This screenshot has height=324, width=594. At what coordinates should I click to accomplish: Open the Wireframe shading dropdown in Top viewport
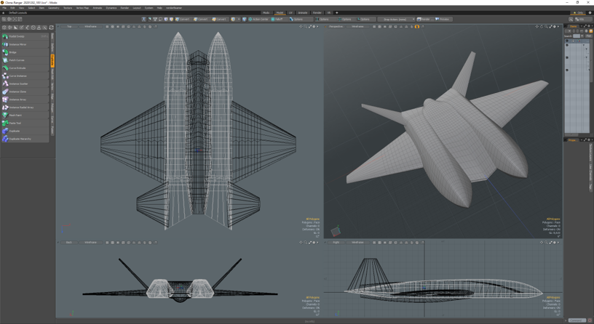(x=90, y=27)
